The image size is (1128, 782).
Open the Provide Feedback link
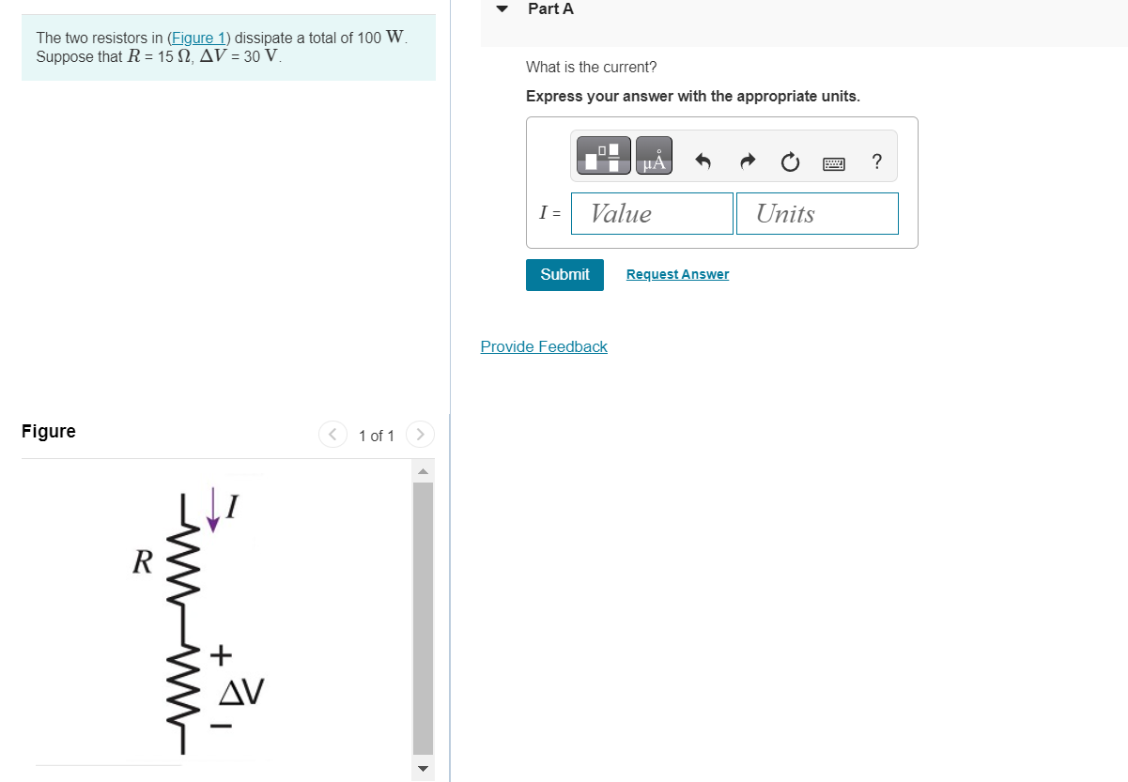[x=544, y=346]
